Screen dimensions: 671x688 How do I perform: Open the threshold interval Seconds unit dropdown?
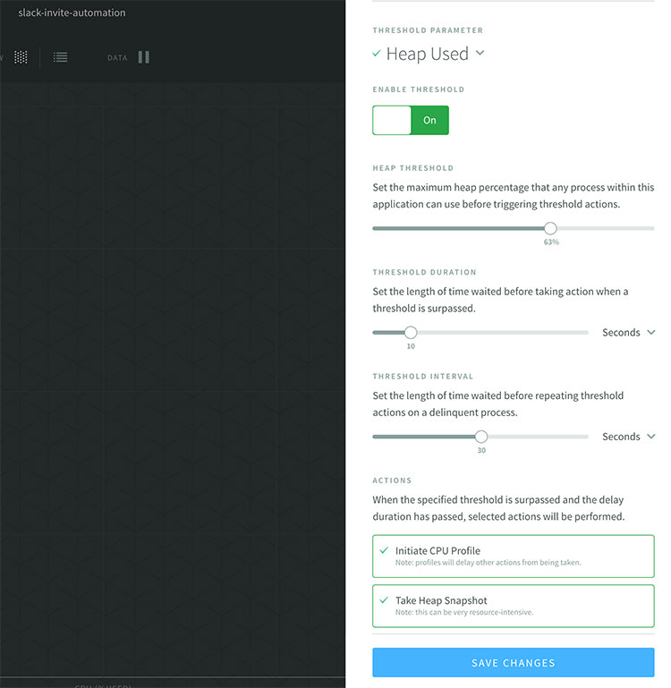[x=628, y=437]
